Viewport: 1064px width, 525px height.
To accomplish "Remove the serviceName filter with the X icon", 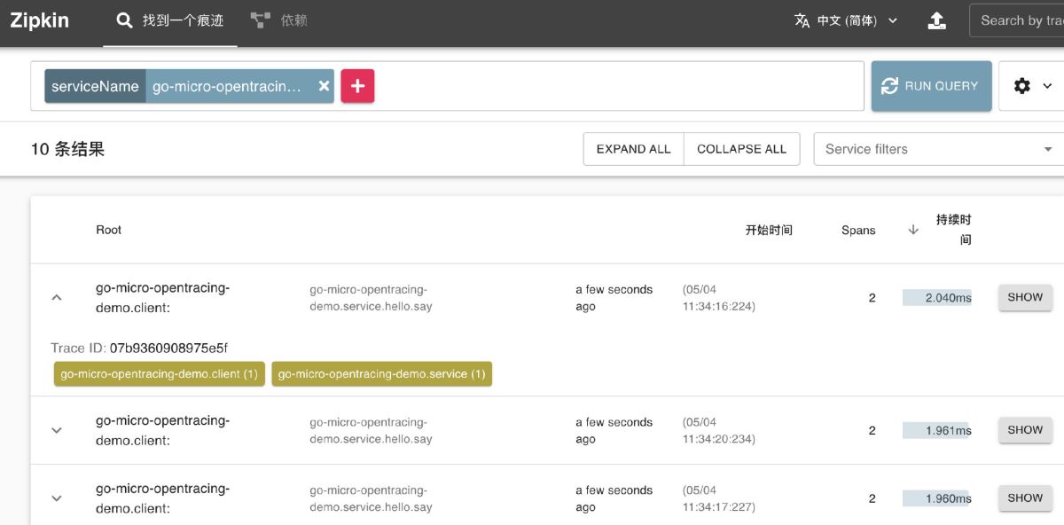I will click(x=324, y=85).
